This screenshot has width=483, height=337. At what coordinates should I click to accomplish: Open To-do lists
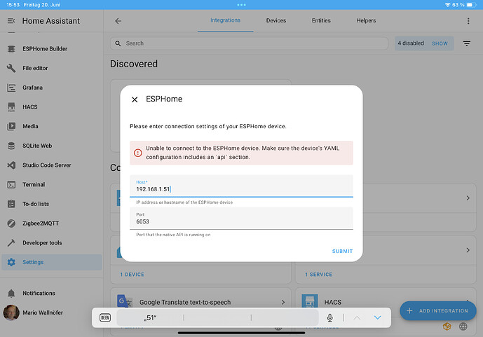tap(36, 204)
